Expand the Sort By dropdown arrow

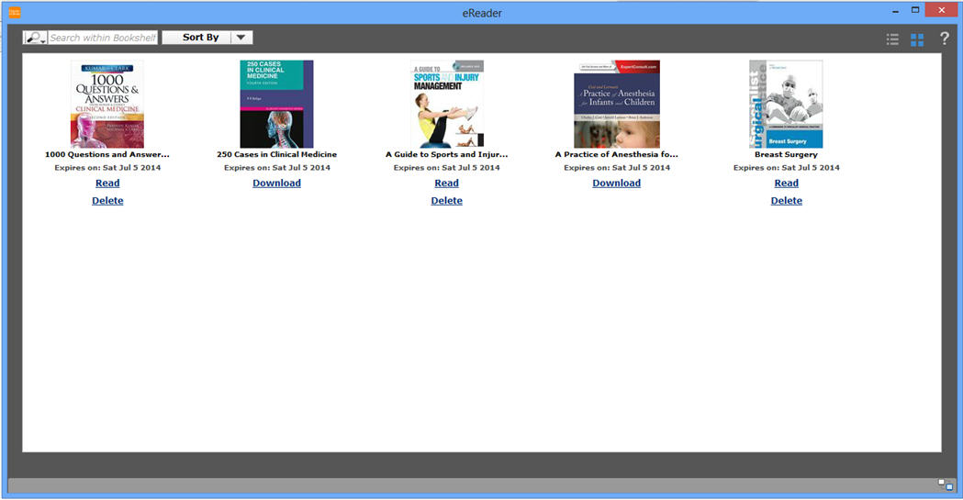click(241, 38)
